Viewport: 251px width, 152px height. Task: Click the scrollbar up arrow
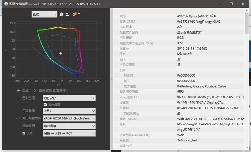pyautogui.click(x=247, y=11)
